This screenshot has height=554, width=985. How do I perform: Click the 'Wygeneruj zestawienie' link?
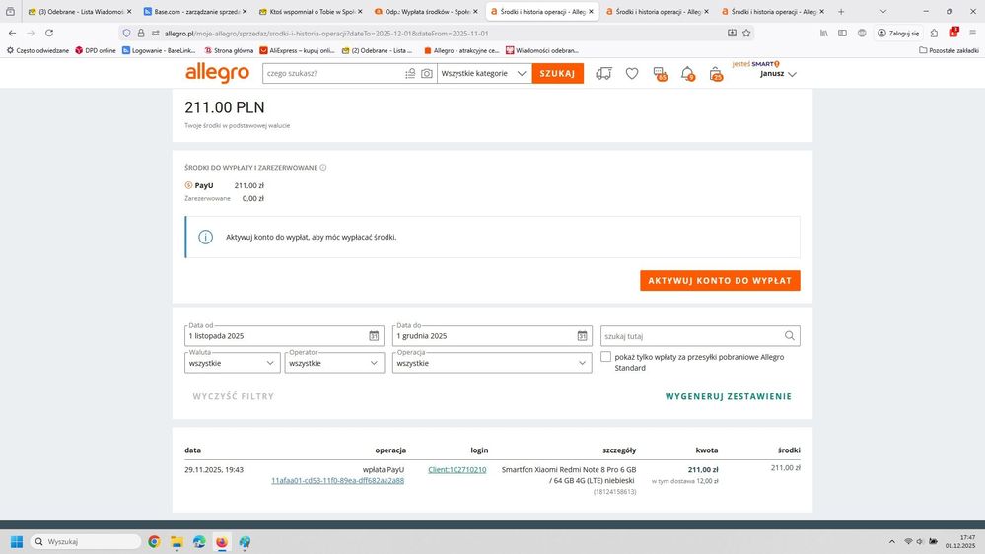pyautogui.click(x=729, y=396)
